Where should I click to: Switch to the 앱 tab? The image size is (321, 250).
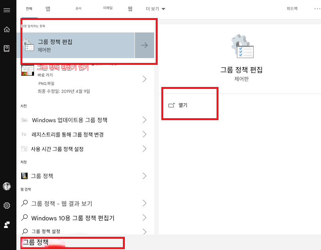pos(48,8)
